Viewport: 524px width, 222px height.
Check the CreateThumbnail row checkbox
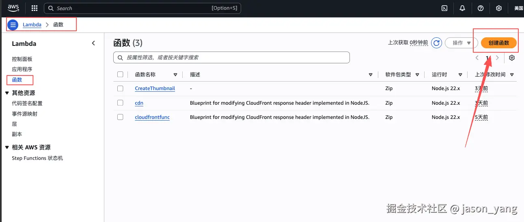(x=120, y=88)
